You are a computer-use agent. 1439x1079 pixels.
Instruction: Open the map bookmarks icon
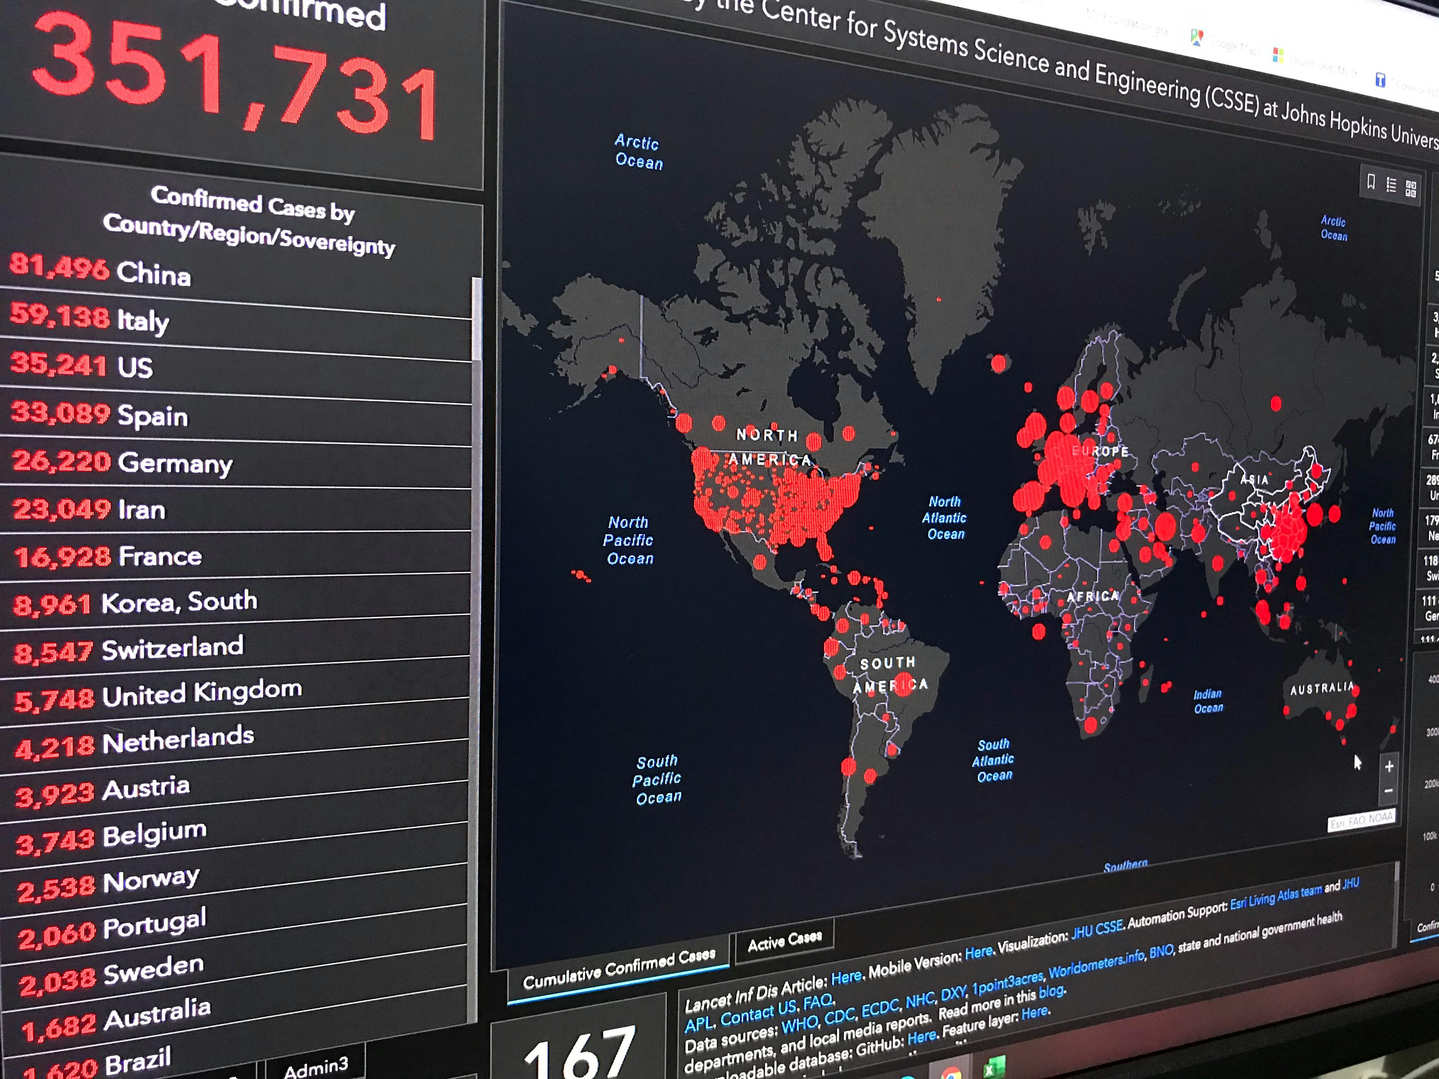[x=1371, y=182]
